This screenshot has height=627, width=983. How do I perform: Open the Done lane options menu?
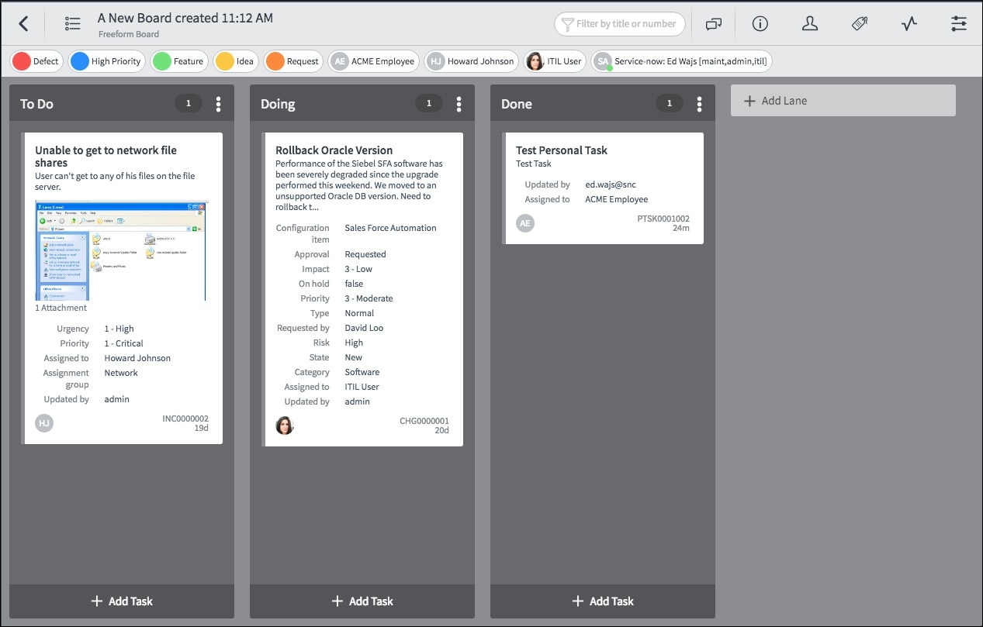click(x=699, y=102)
